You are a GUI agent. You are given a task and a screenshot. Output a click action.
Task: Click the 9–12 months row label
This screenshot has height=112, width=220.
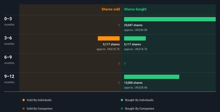click(9, 79)
